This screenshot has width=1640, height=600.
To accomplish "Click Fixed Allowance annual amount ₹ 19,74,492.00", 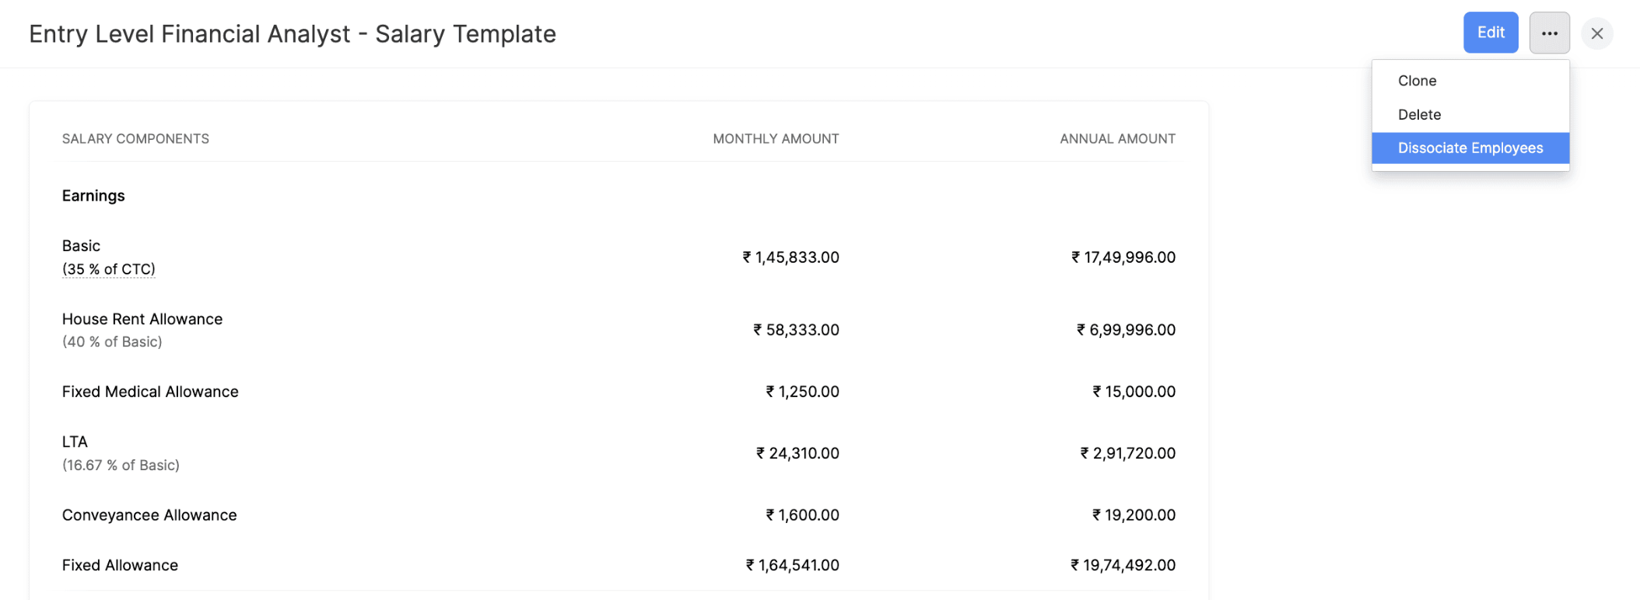I will tap(1123, 565).
